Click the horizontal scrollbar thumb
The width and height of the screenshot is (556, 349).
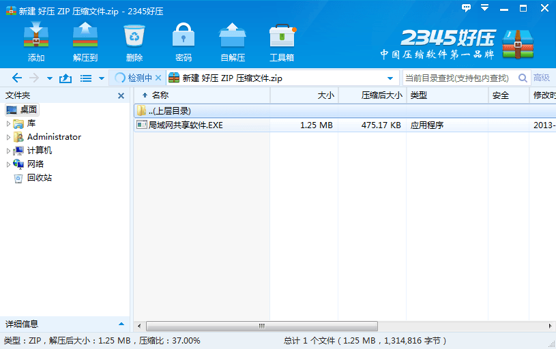[x=262, y=326]
